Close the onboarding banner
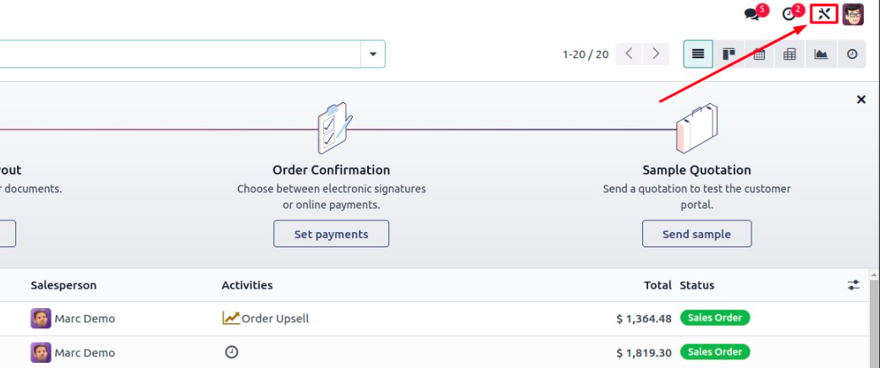Image resolution: width=880 pixels, height=368 pixels. coord(861,100)
